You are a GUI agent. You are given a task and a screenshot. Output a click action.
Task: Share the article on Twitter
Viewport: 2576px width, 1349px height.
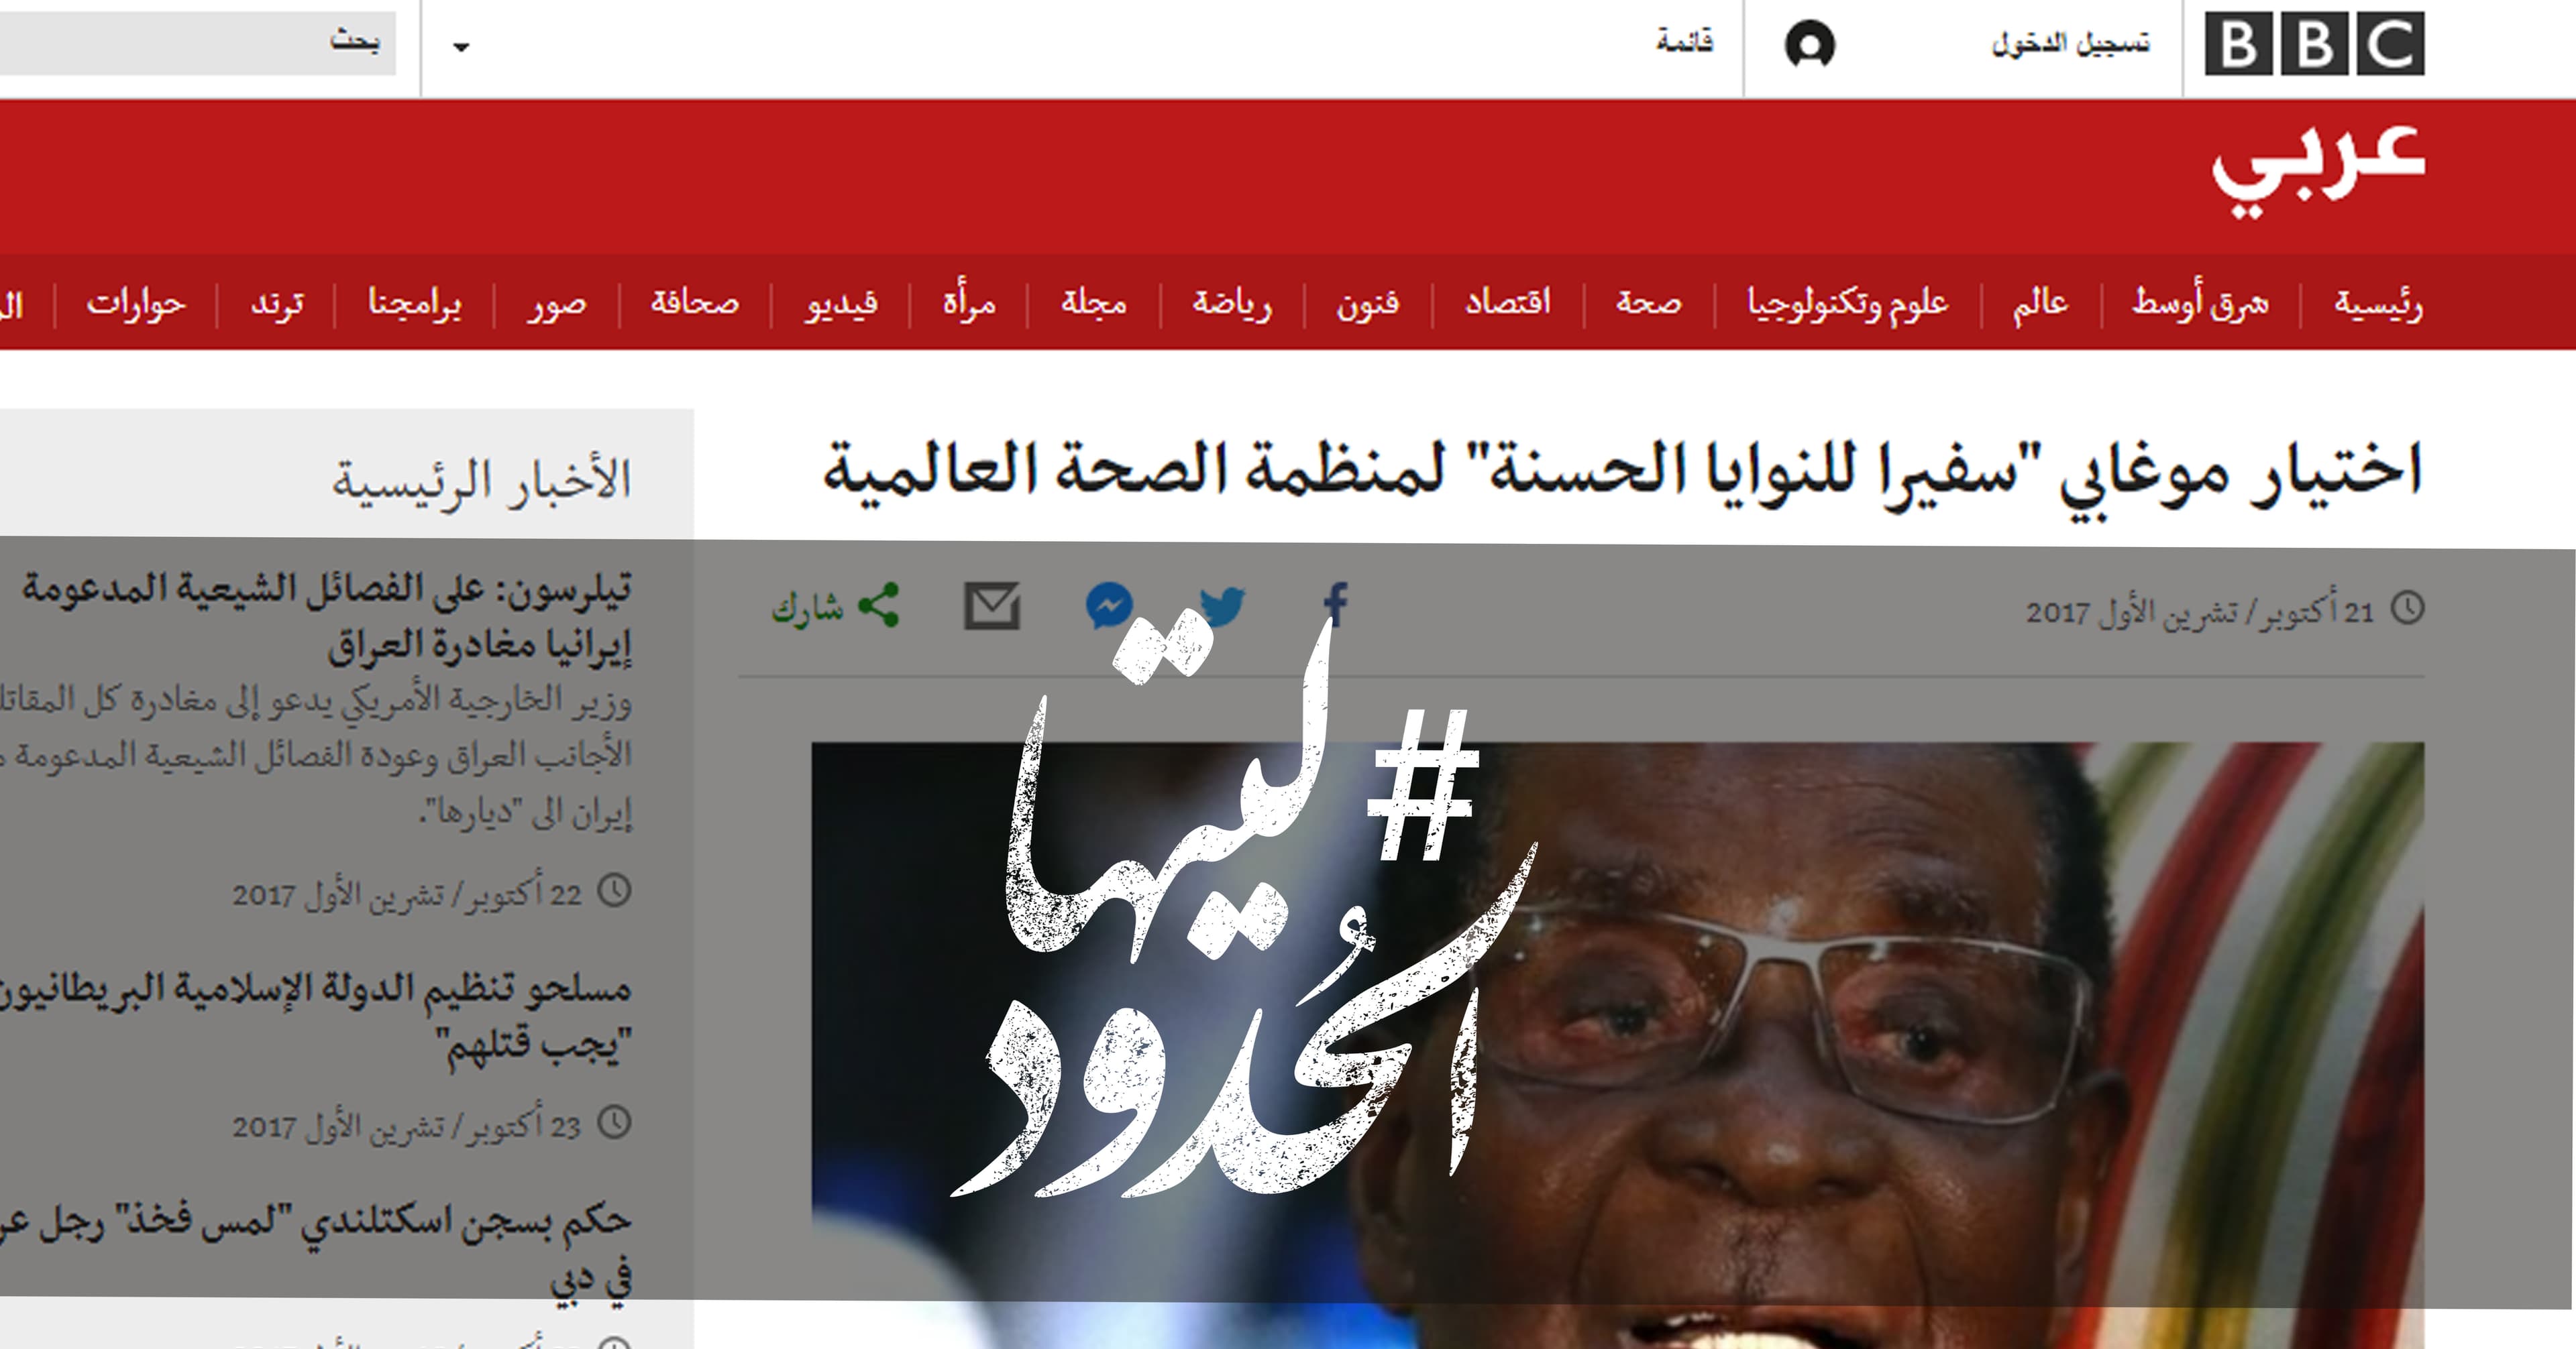pyautogui.click(x=1222, y=607)
